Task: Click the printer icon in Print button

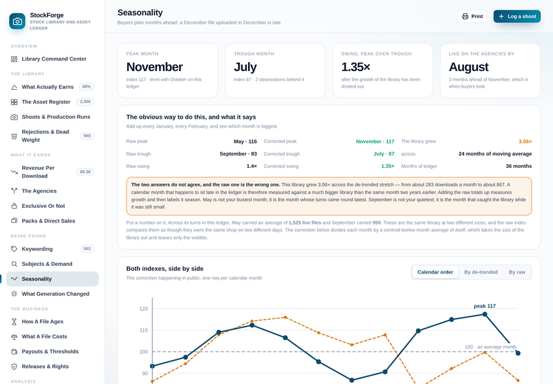Action: click(x=465, y=16)
